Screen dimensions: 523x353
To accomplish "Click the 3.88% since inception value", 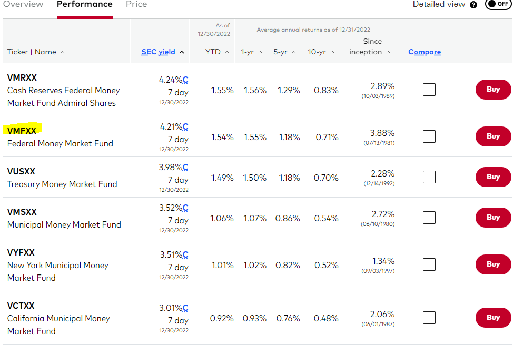I will 382,133.
